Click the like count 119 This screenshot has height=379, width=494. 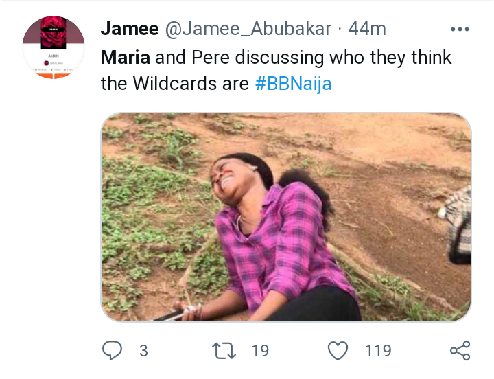pos(378,351)
